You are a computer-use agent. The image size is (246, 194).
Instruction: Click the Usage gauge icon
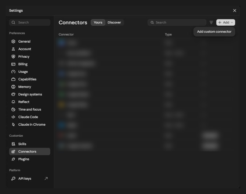pyautogui.click(x=13, y=72)
